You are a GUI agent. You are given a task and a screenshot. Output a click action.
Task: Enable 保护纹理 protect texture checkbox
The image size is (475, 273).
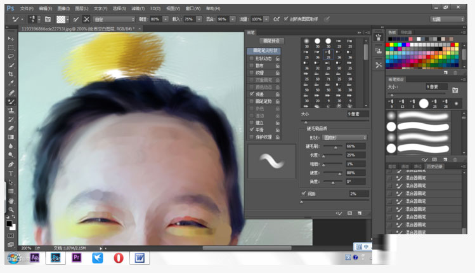(251, 136)
